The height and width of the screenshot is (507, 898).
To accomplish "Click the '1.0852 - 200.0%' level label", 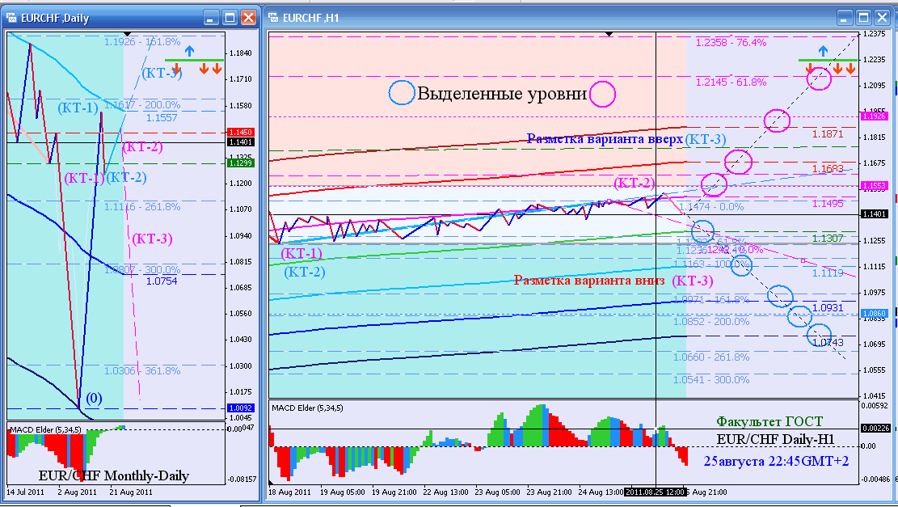I will tap(711, 321).
